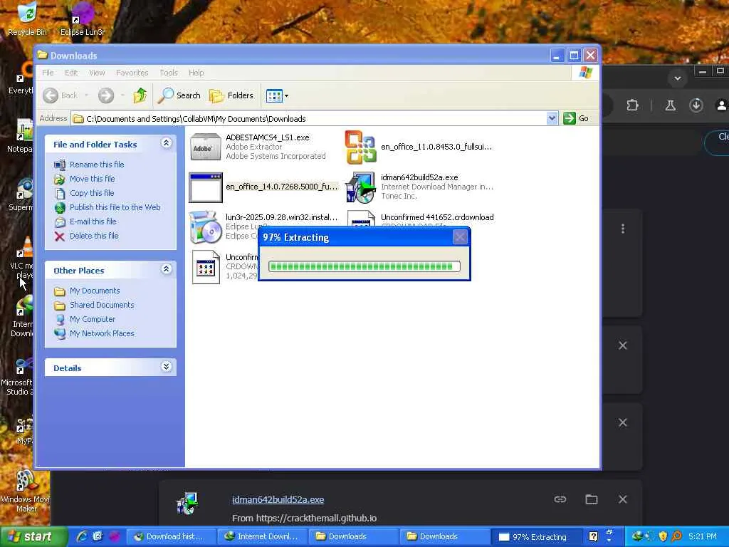Show idman642build52a.exe in folder icon

click(592, 499)
